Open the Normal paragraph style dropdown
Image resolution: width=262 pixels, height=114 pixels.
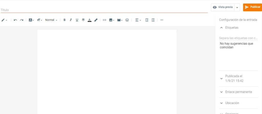pyautogui.click(x=51, y=20)
